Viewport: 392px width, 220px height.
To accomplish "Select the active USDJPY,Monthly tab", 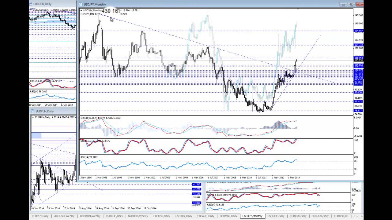I will click(252, 216).
